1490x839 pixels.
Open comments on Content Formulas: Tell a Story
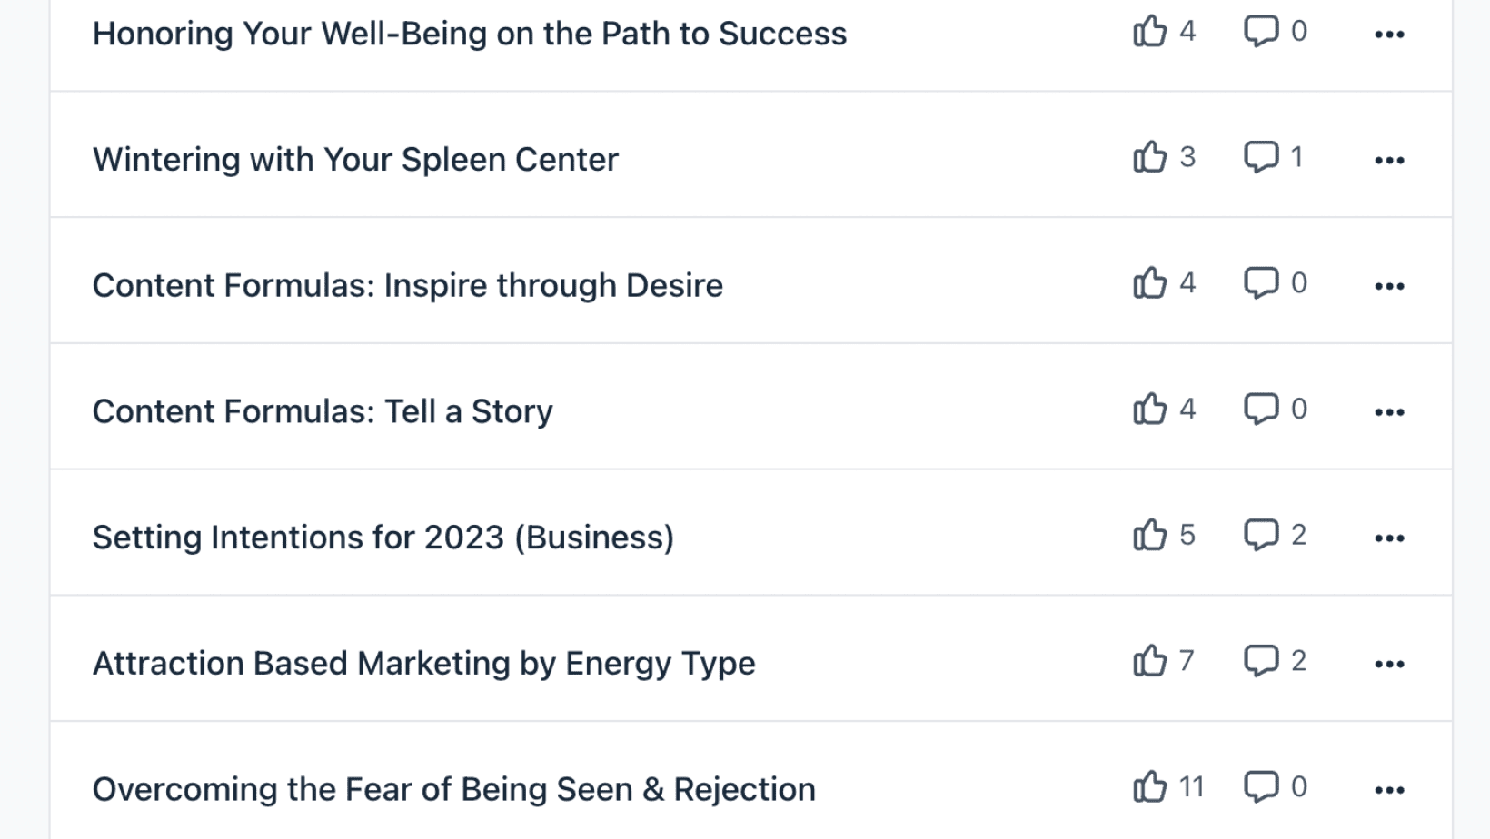(1261, 410)
